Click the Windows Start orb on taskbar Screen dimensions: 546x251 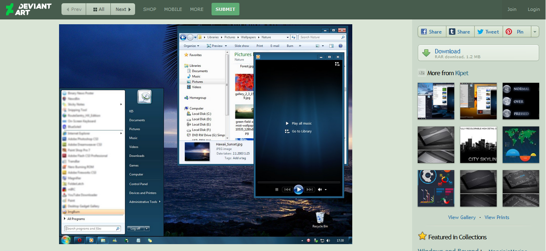pyautogui.click(x=66, y=240)
